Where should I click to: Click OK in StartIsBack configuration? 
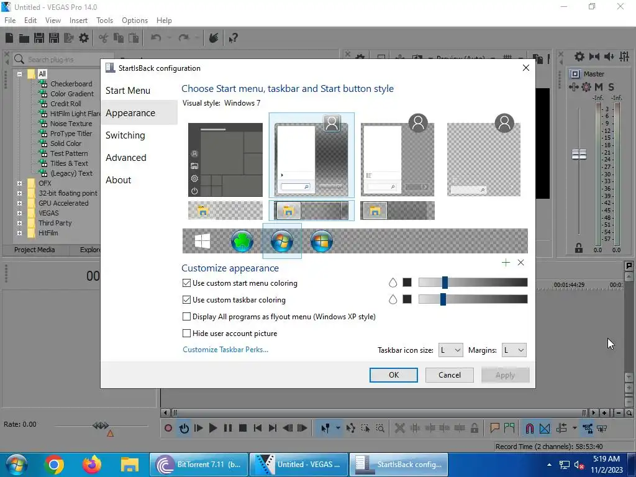tap(393, 375)
